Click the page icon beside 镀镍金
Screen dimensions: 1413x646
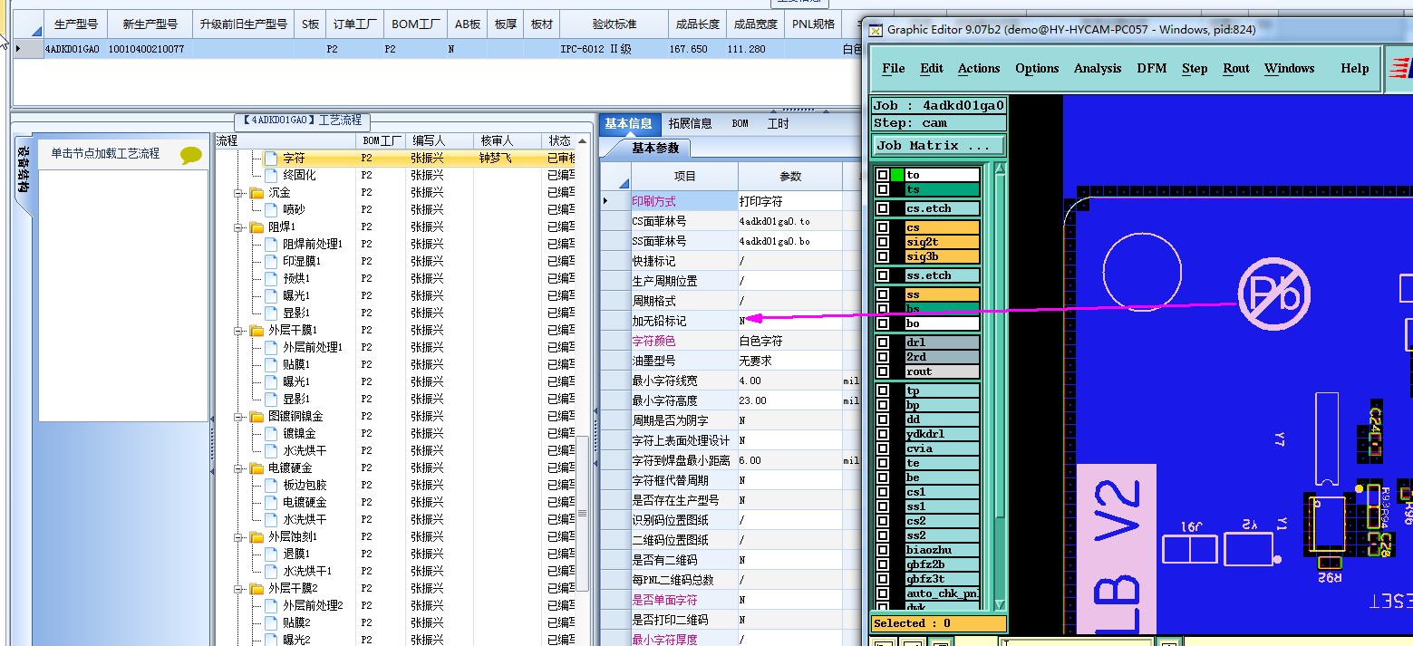(271, 433)
